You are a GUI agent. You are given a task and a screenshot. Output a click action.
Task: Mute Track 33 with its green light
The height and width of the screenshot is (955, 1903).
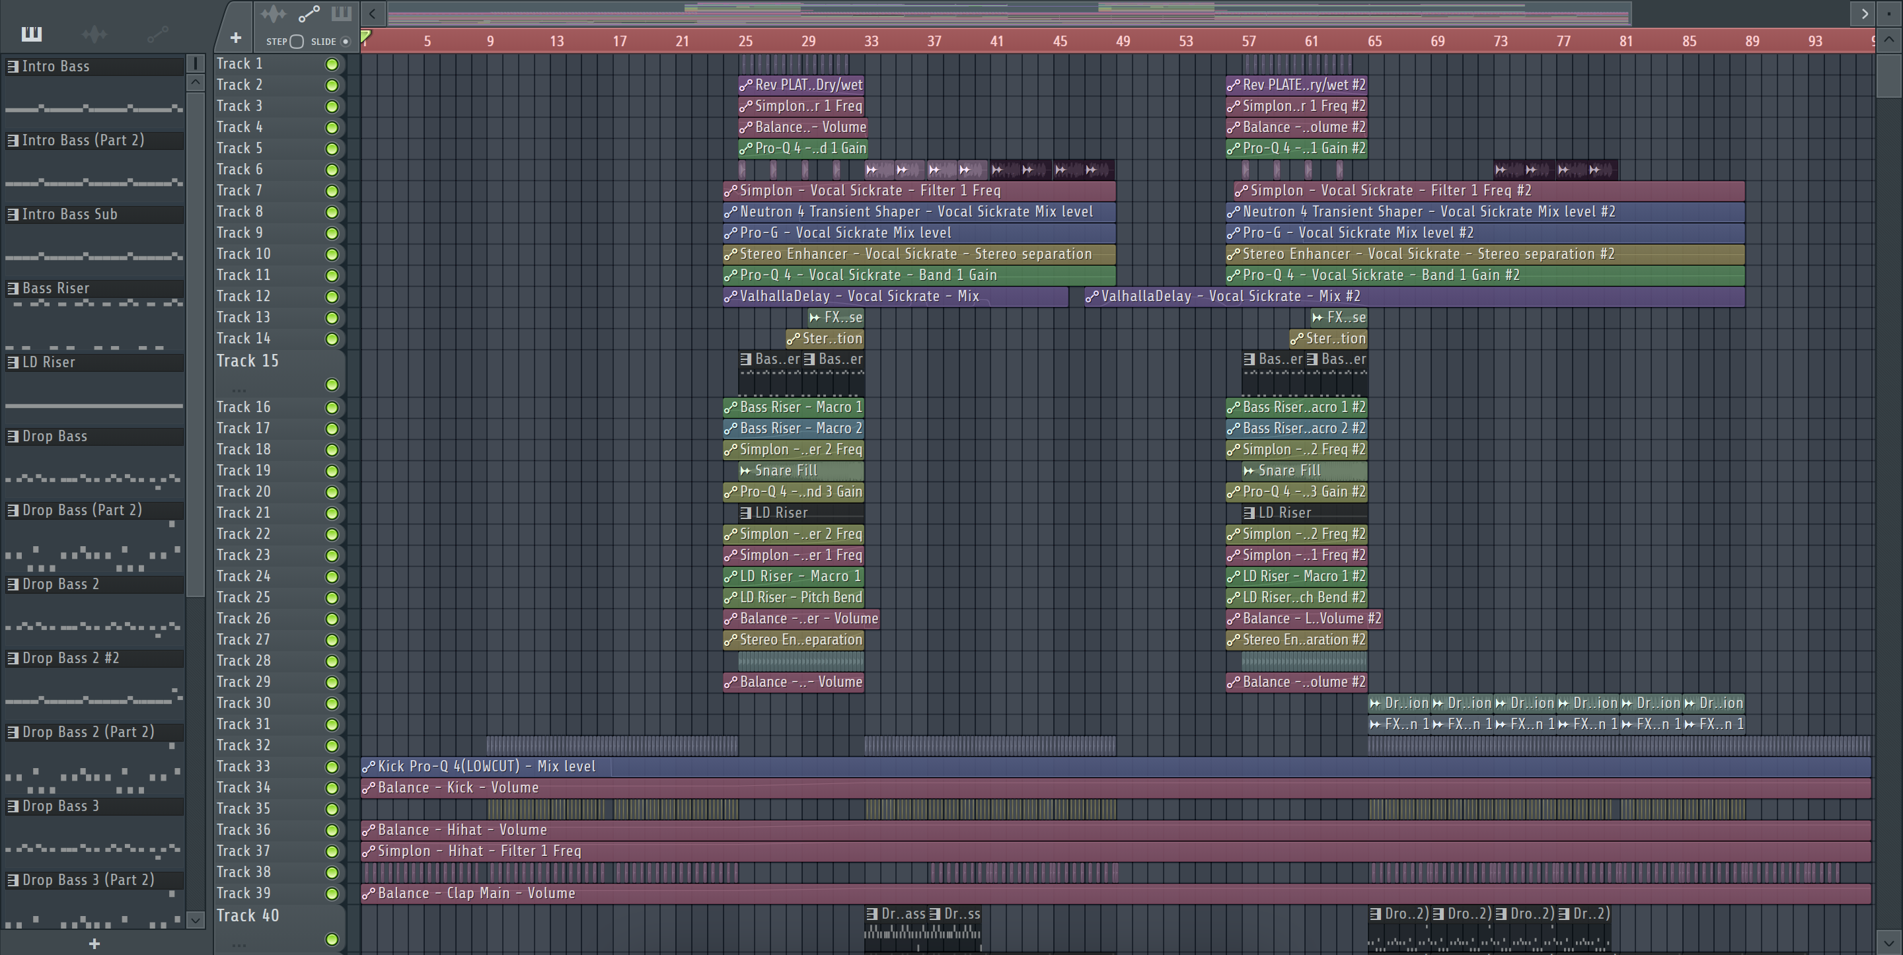pyautogui.click(x=332, y=767)
